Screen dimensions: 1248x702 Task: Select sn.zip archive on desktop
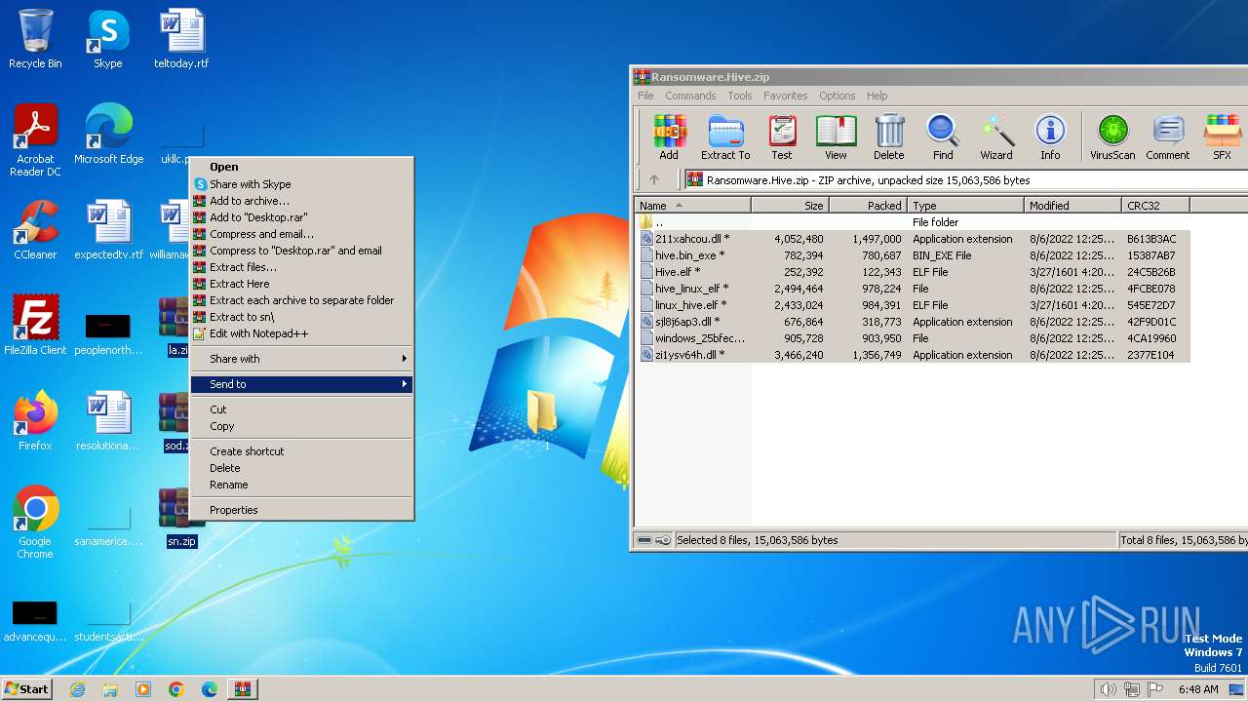(x=181, y=517)
